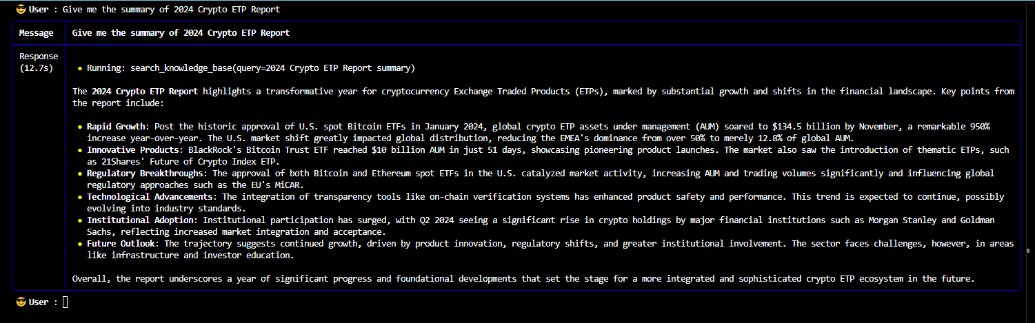Click the sunglasses emoji before the first User query
The height and width of the screenshot is (323, 1035).
[x=20, y=10]
